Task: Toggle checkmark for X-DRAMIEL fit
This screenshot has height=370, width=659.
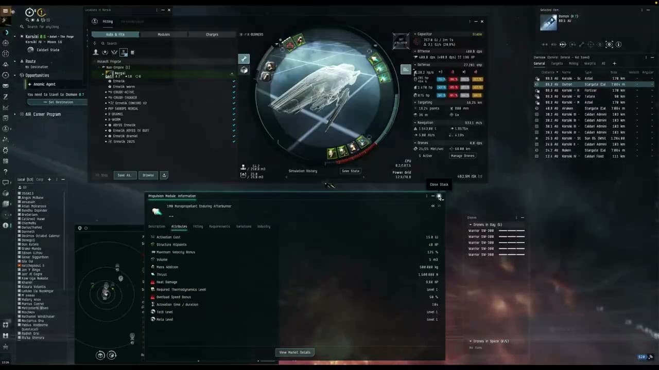Action: [234, 114]
